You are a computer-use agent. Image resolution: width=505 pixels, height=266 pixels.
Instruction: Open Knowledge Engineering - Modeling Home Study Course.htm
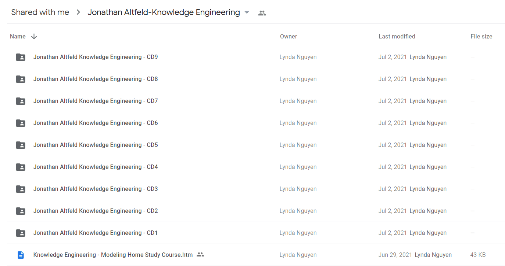(x=113, y=255)
